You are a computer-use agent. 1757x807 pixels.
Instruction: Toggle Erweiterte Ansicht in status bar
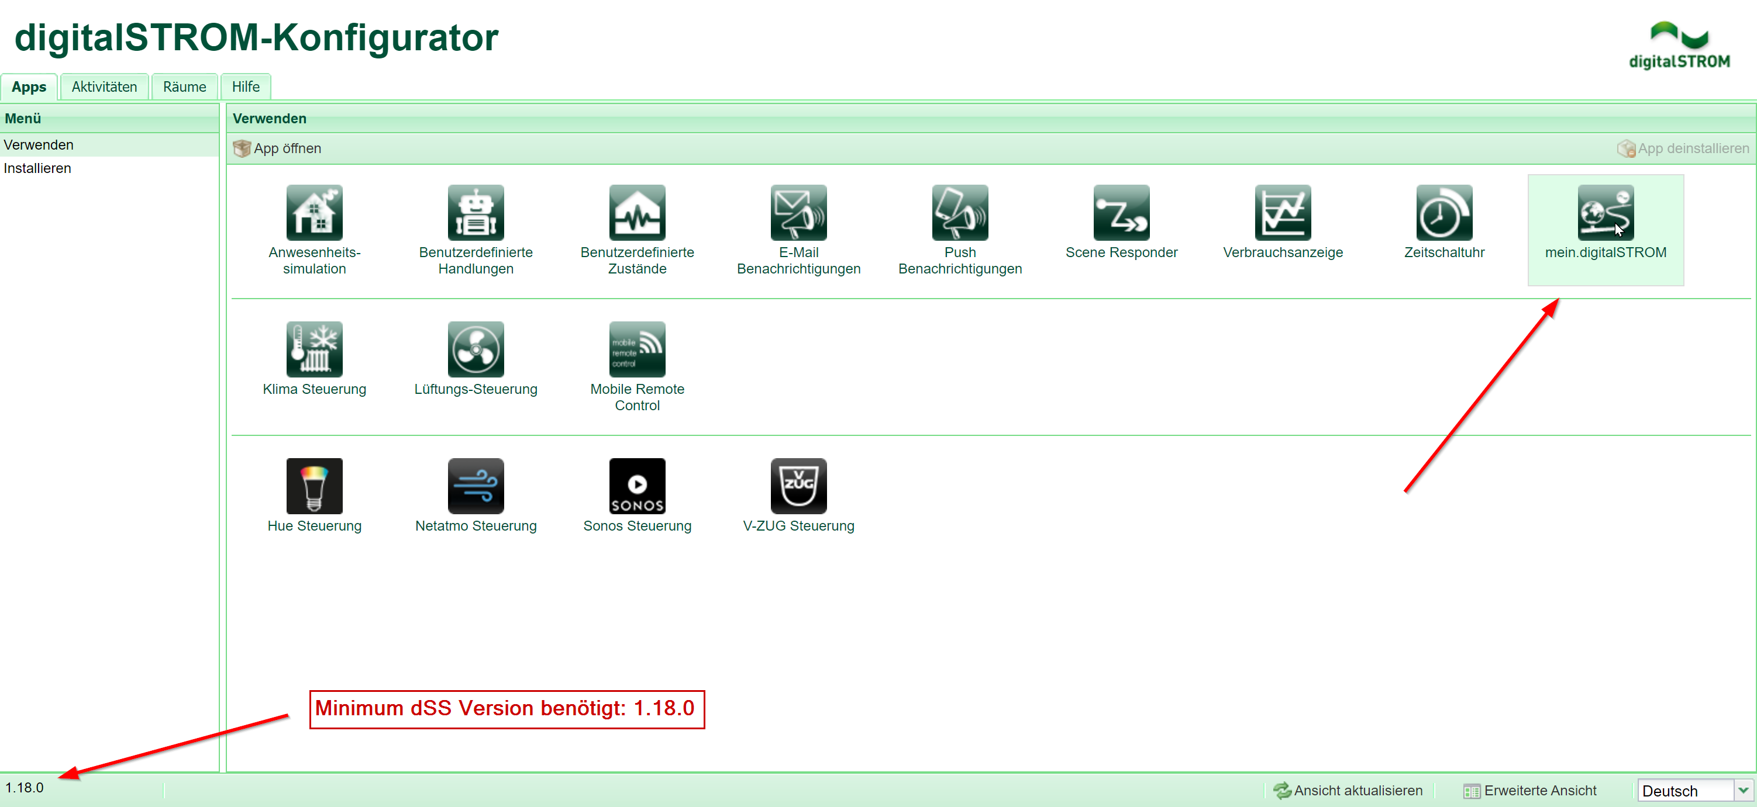(1530, 791)
